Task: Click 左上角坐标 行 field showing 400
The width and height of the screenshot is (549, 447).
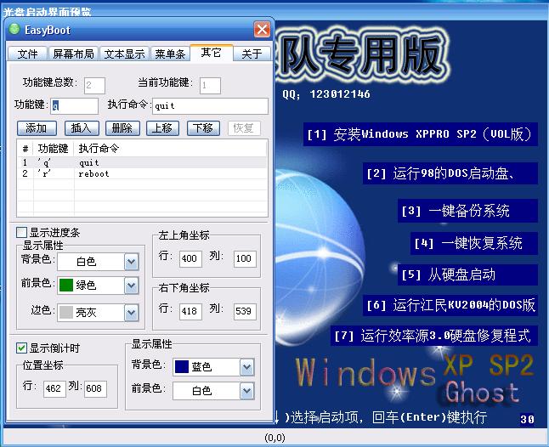Action: pos(190,258)
